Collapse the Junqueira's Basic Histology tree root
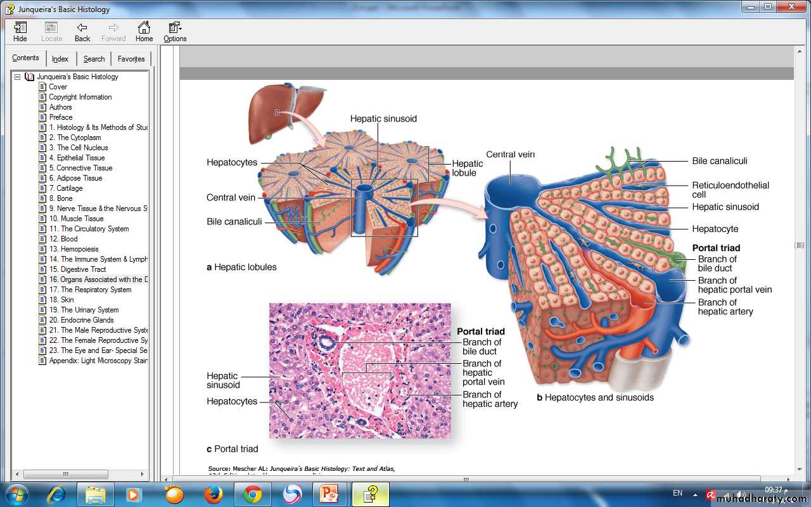This screenshot has height=507, width=811. click(18, 77)
